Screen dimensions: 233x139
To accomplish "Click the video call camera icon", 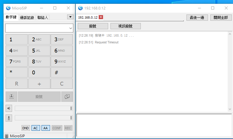I will pos(11,97).
